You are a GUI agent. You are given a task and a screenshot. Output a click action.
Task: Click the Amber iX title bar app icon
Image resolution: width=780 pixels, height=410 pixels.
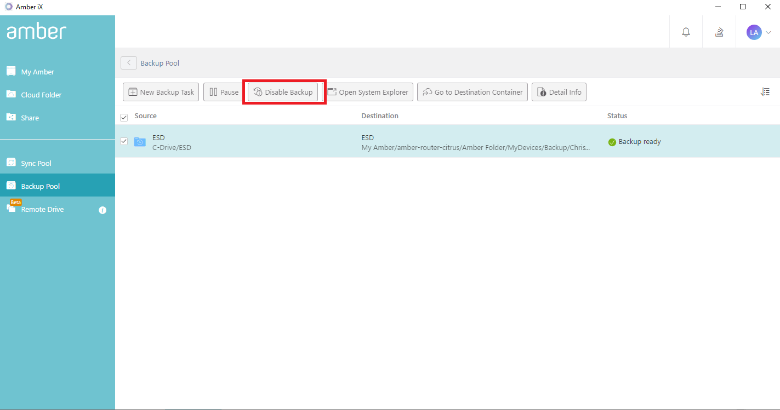[8, 7]
